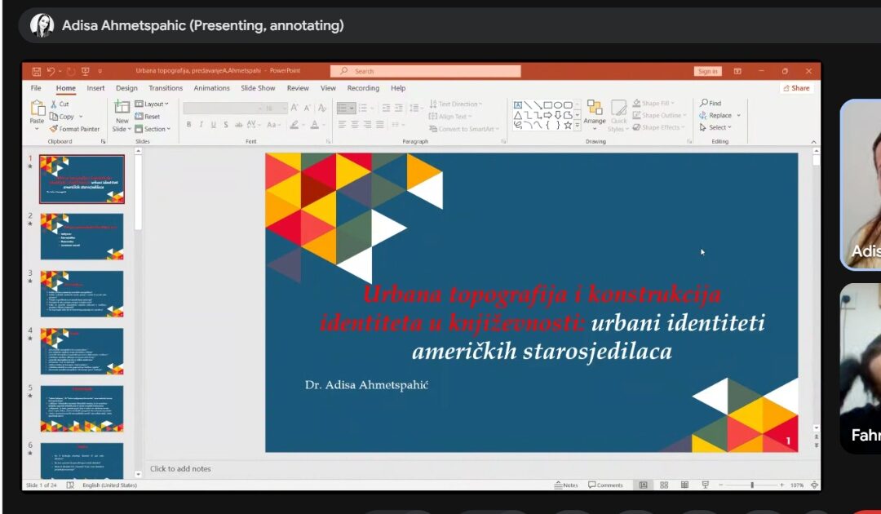Switch to Slide Sorter view icon

pos(664,485)
